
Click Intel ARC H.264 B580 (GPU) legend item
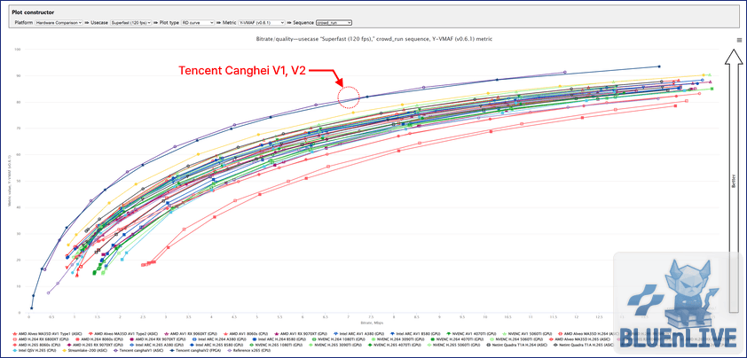279,339
